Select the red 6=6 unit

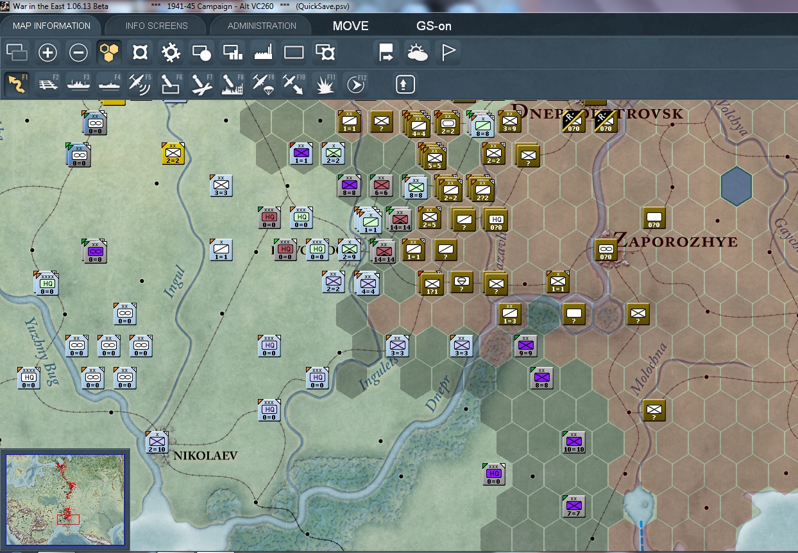pos(381,185)
